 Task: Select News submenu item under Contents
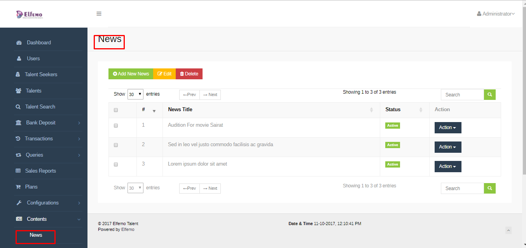(36, 235)
